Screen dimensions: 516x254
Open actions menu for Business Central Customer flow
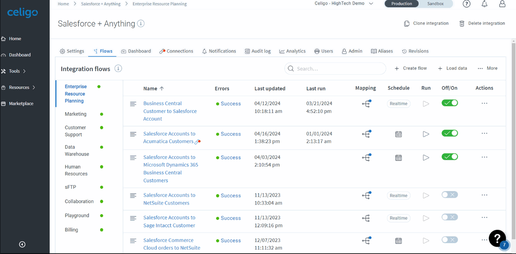(485, 103)
